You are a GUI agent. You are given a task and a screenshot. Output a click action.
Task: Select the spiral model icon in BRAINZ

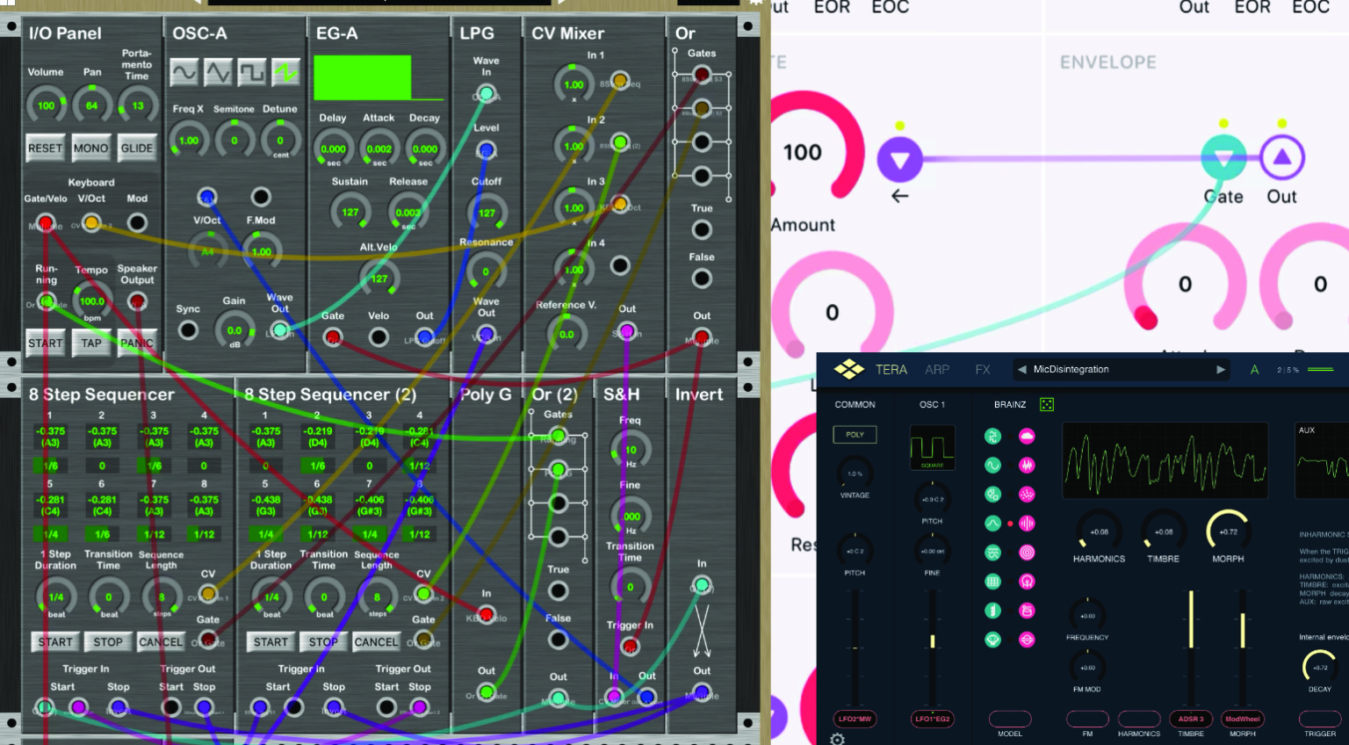[x=1027, y=553]
